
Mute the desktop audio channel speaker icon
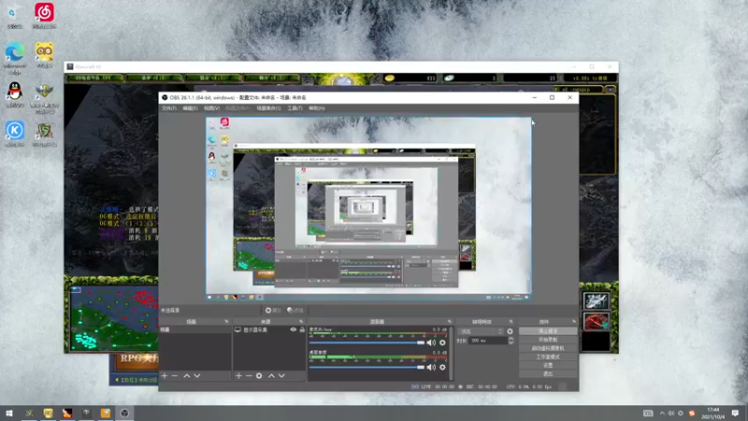431,367
